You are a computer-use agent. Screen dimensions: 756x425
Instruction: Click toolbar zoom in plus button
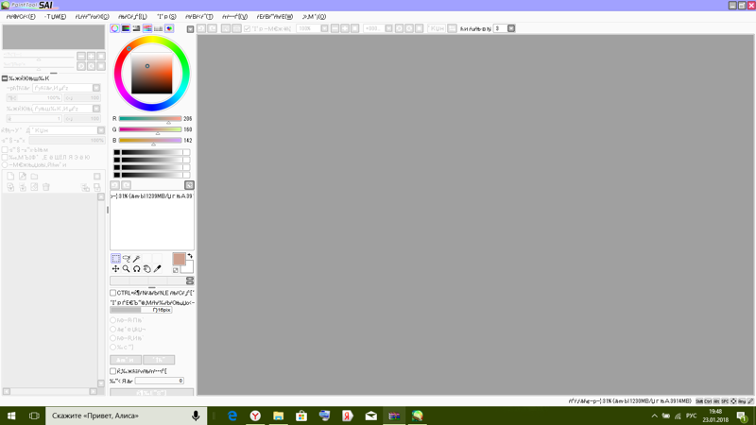point(345,28)
